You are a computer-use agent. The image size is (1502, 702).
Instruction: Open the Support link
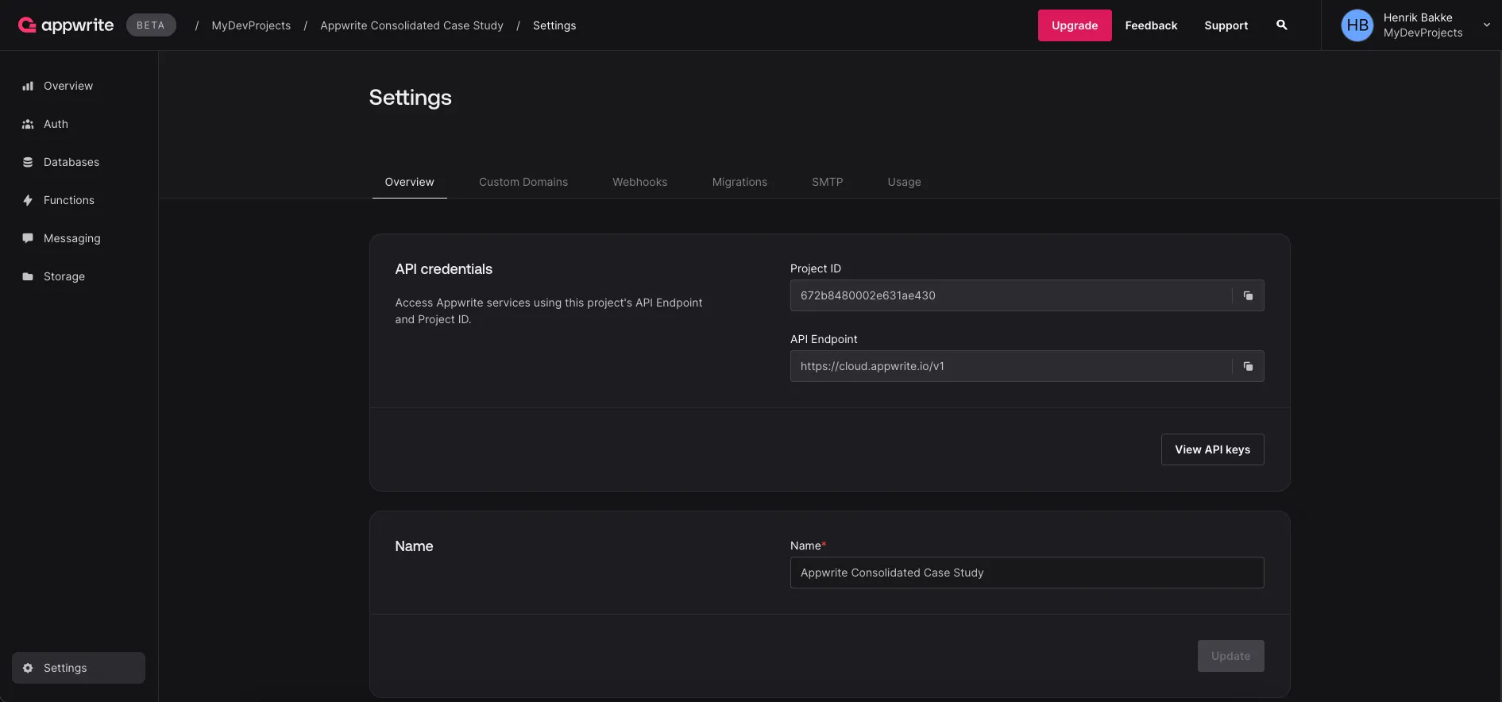(1226, 25)
